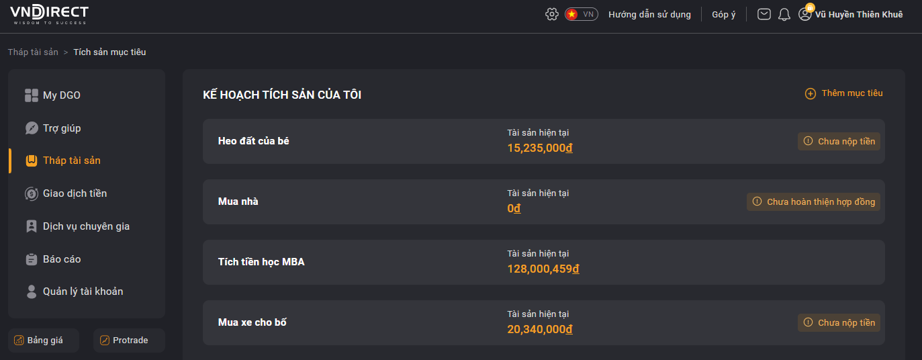
Task: Click the Giao dịch tiền coin icon
Action: 32,193
